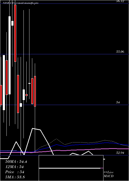
Task: Click the 5MA : 53.8 readout
Action: 15,177
